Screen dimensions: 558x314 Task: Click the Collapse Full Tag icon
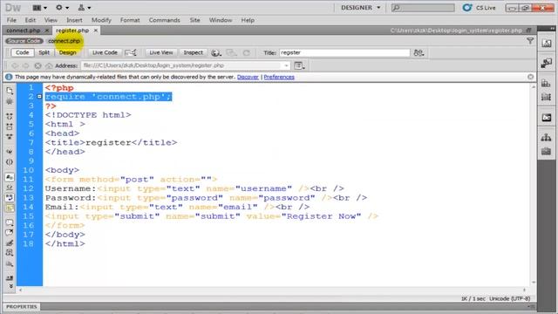click(10, 116)
